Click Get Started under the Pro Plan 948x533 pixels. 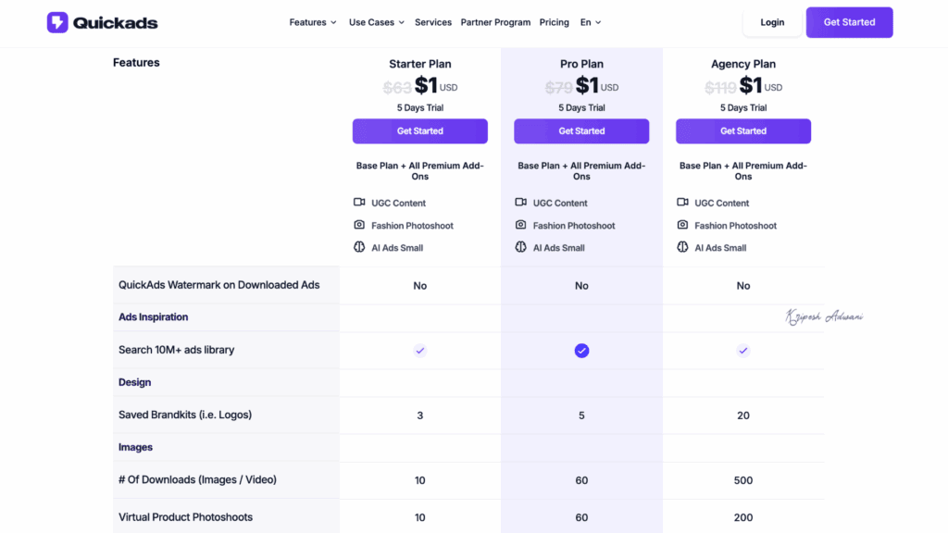point(581,130)
